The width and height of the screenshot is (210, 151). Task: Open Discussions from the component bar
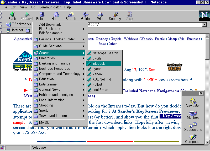193,127
